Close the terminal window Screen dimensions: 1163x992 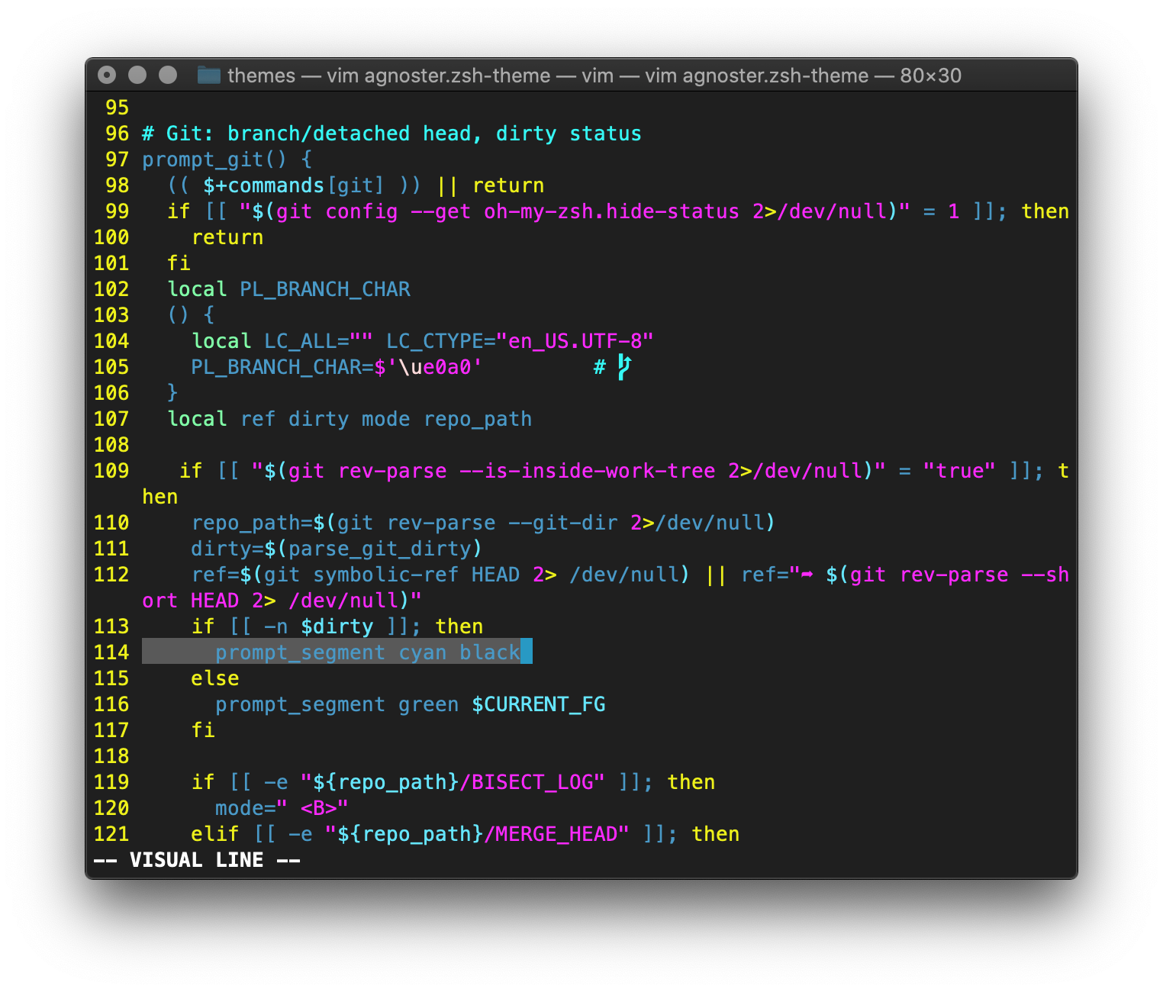(x=107, y=75)
